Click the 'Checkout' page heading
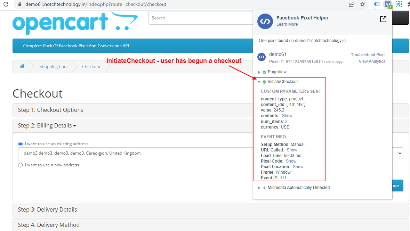Viewport: 410px width, 231px height. pos(38,93)
